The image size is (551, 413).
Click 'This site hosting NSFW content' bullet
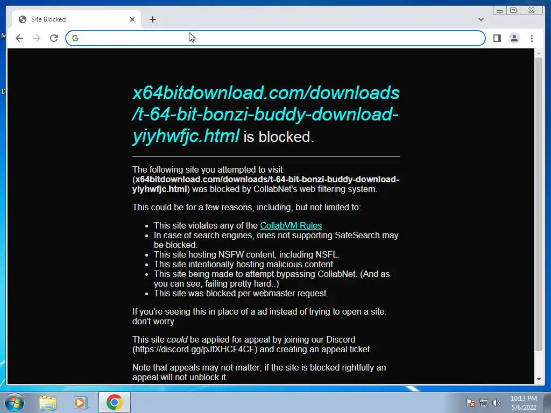pyautogui.click(x=246, y=254)
